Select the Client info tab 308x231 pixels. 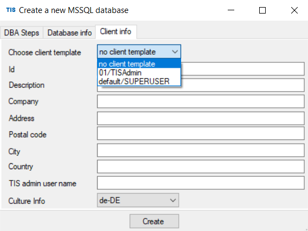pyautogui.click(x=116, y=31)
